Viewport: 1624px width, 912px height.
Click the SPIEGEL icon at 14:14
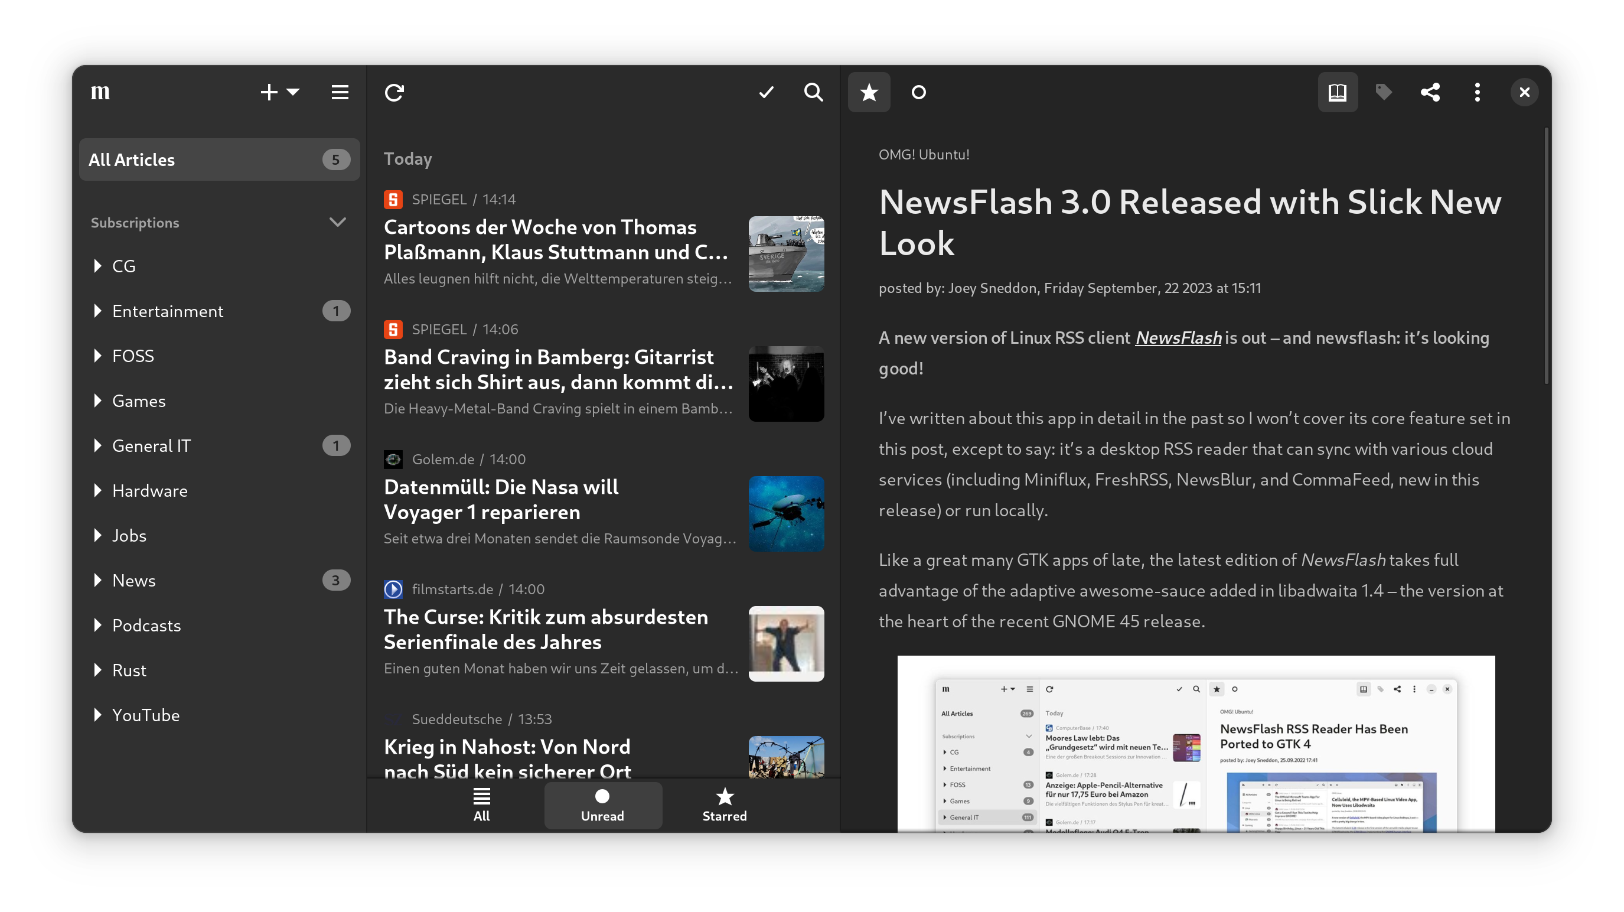(393, 199)
